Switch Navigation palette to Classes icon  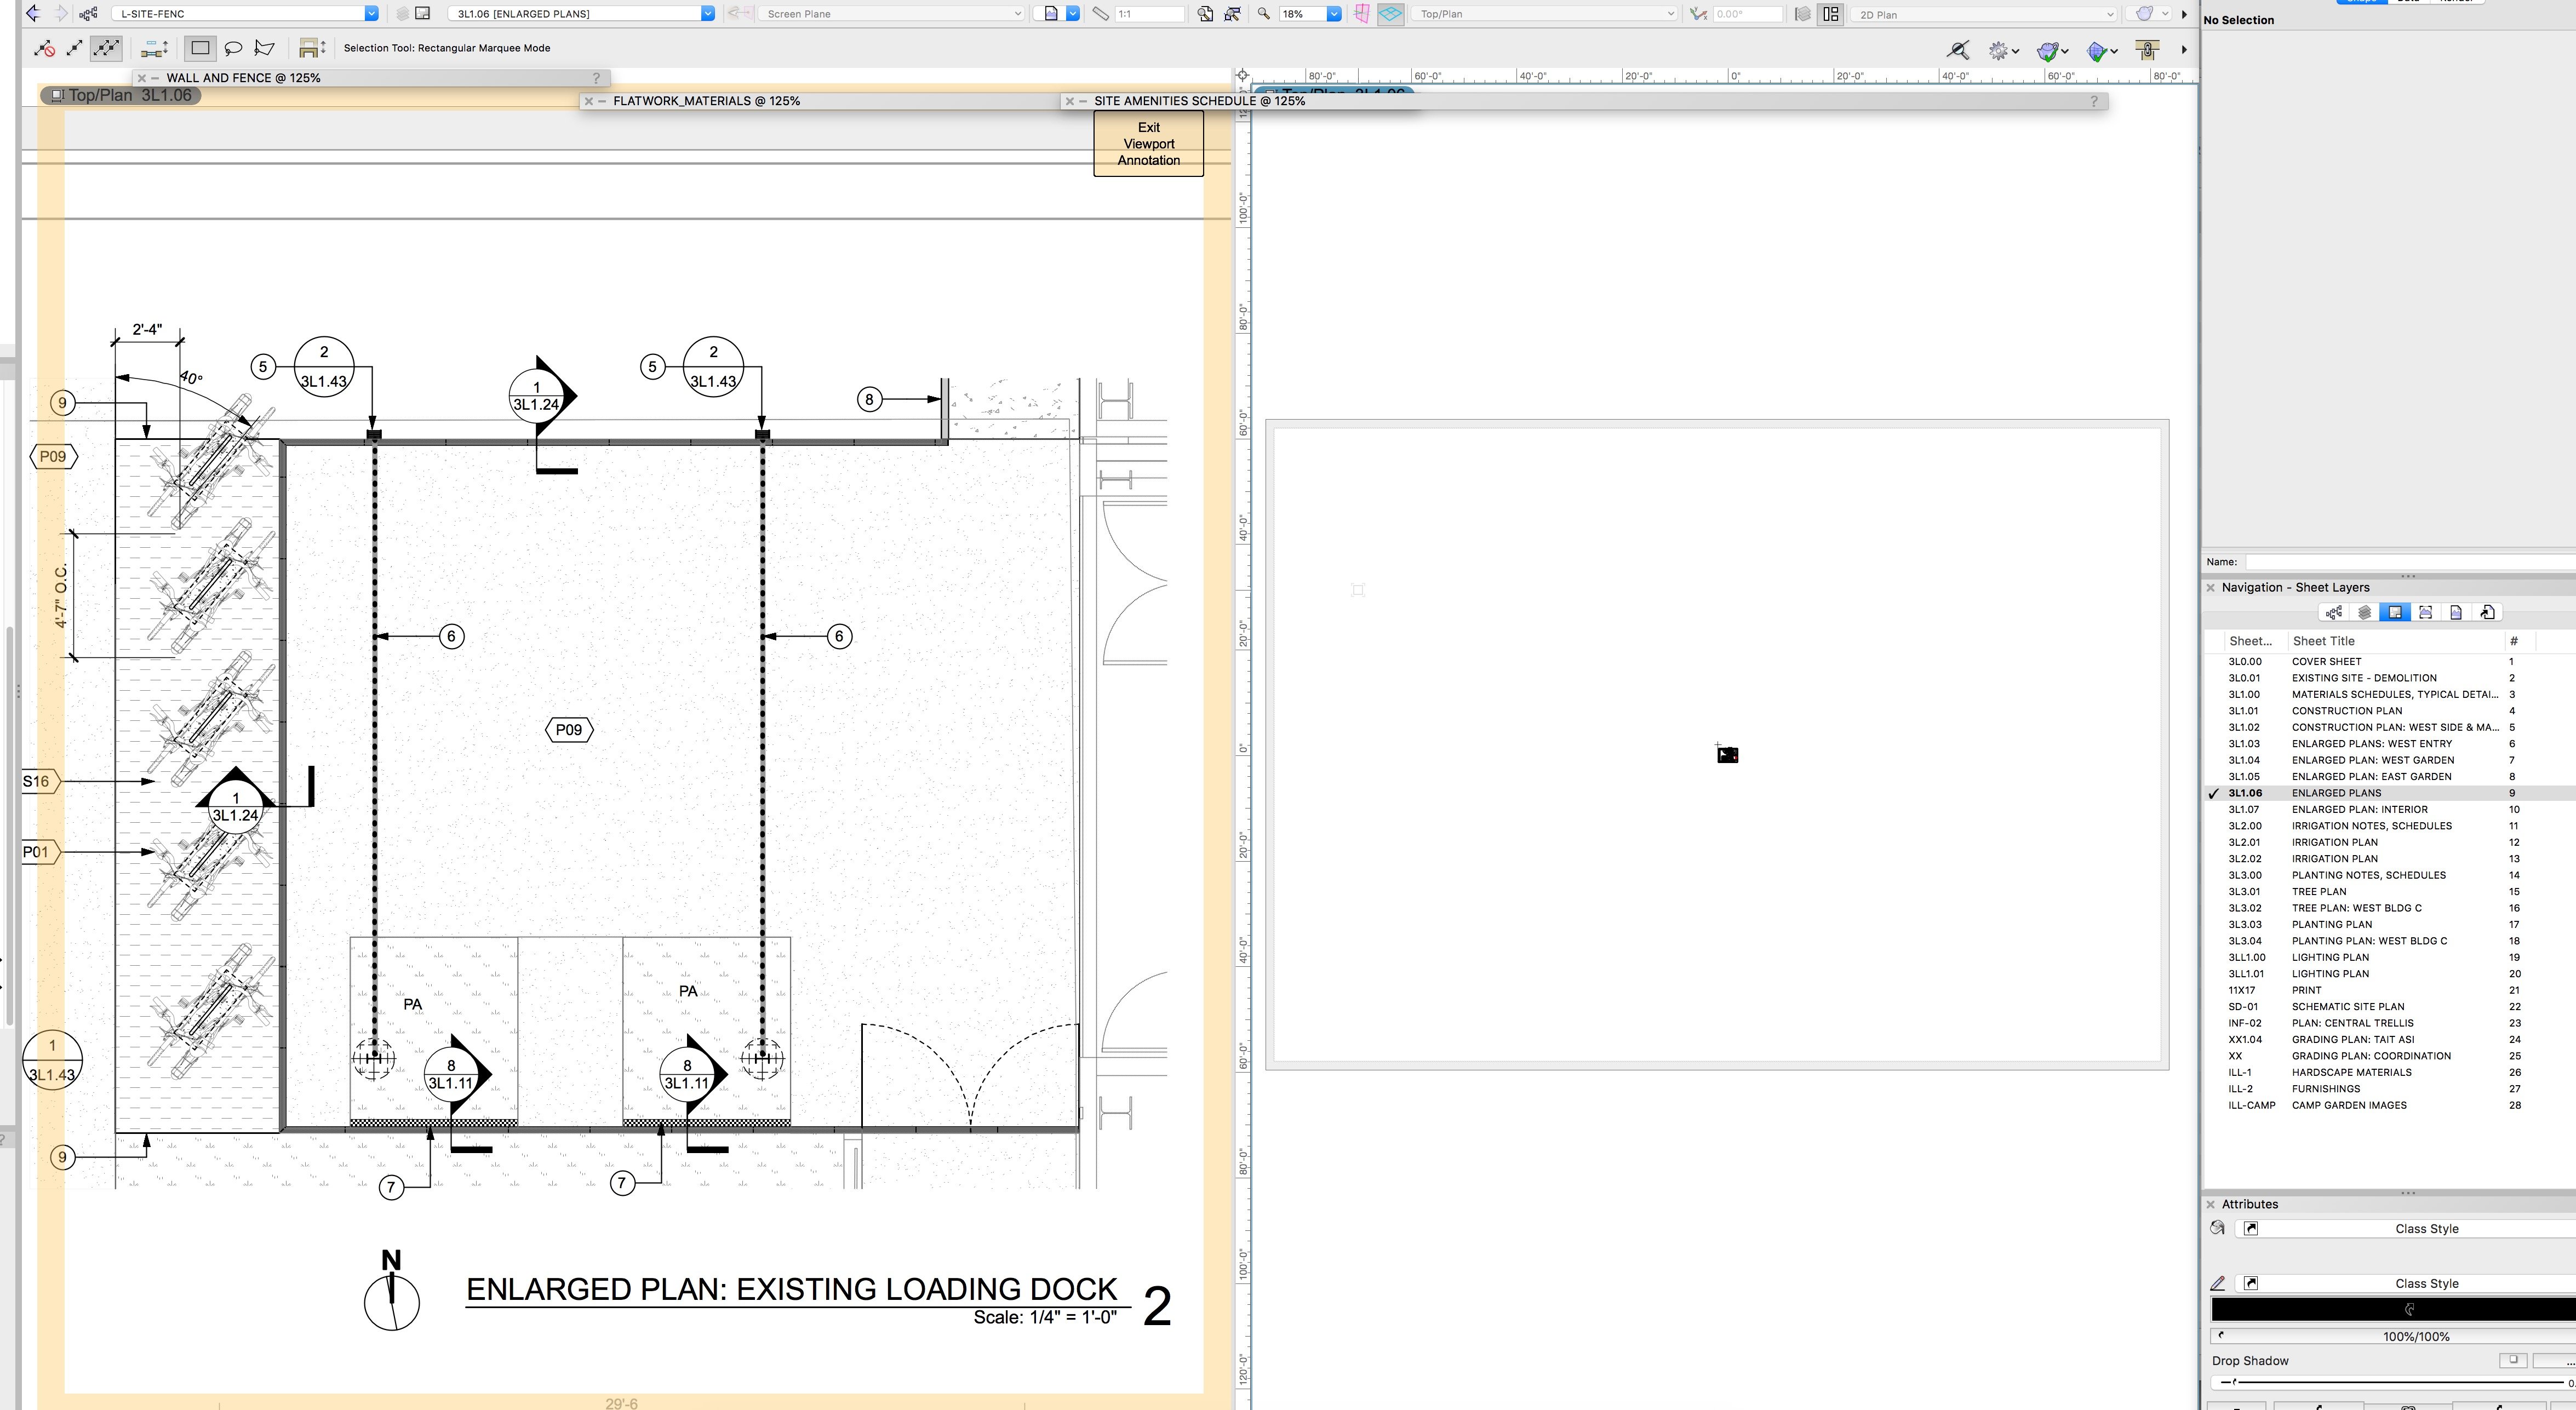click(x=2334, y=613)
